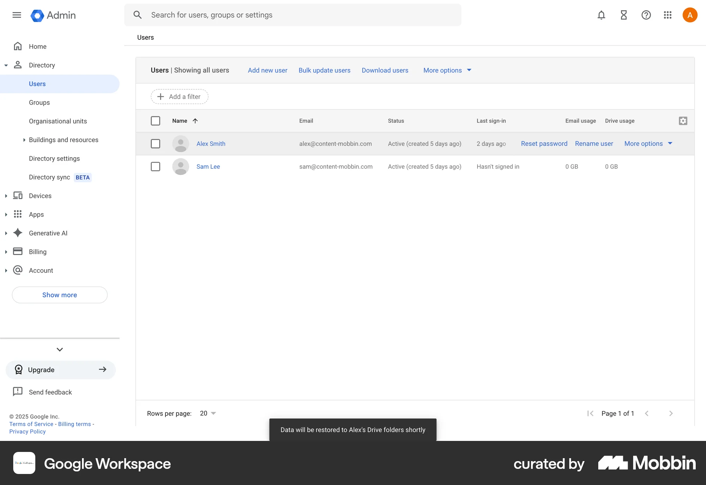Image resolution: width=706 pixels, height=485 pixels.
Task: Click the notifications bell icon
Action: (x=601, y=15)
